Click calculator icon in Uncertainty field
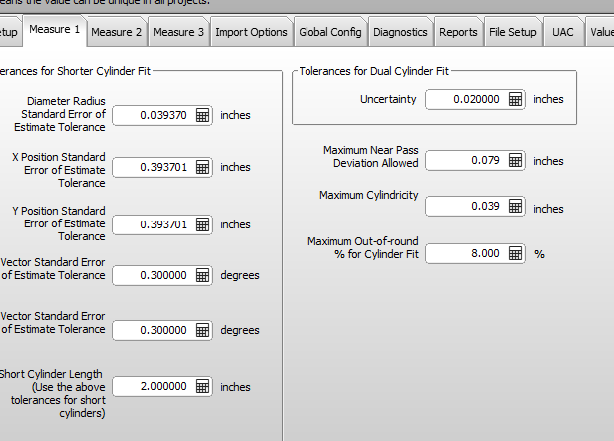The height and width of the screenshot is (441, 614). (515, 100)
